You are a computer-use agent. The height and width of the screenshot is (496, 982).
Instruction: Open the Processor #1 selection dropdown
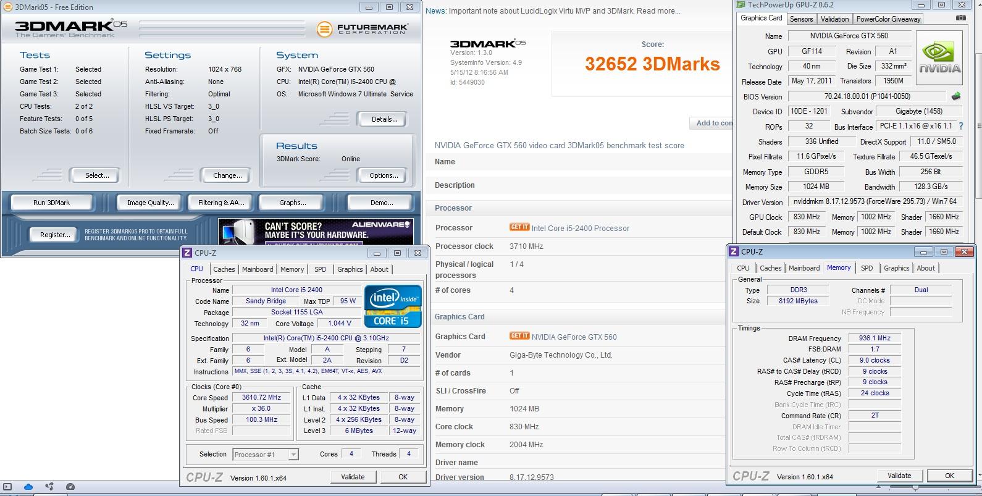(266, 455)
